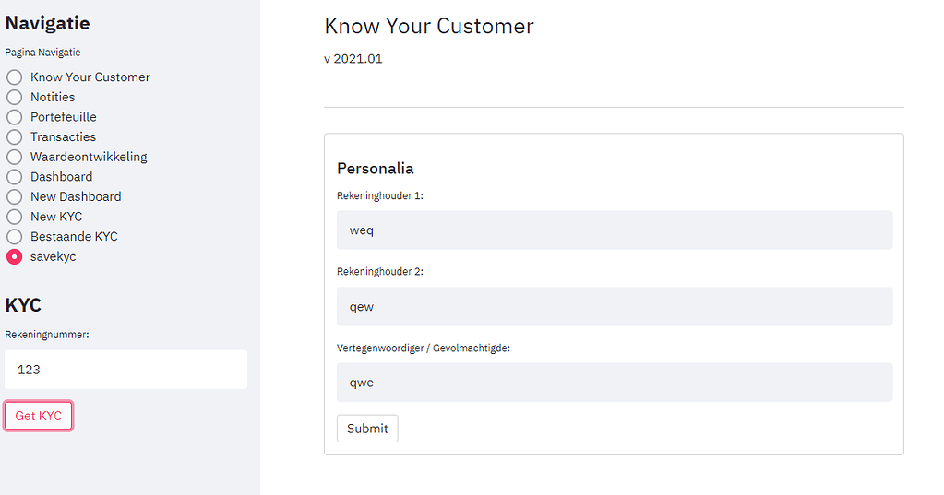
Task: Submit the Personalia form
Action: tap(367, 429)
